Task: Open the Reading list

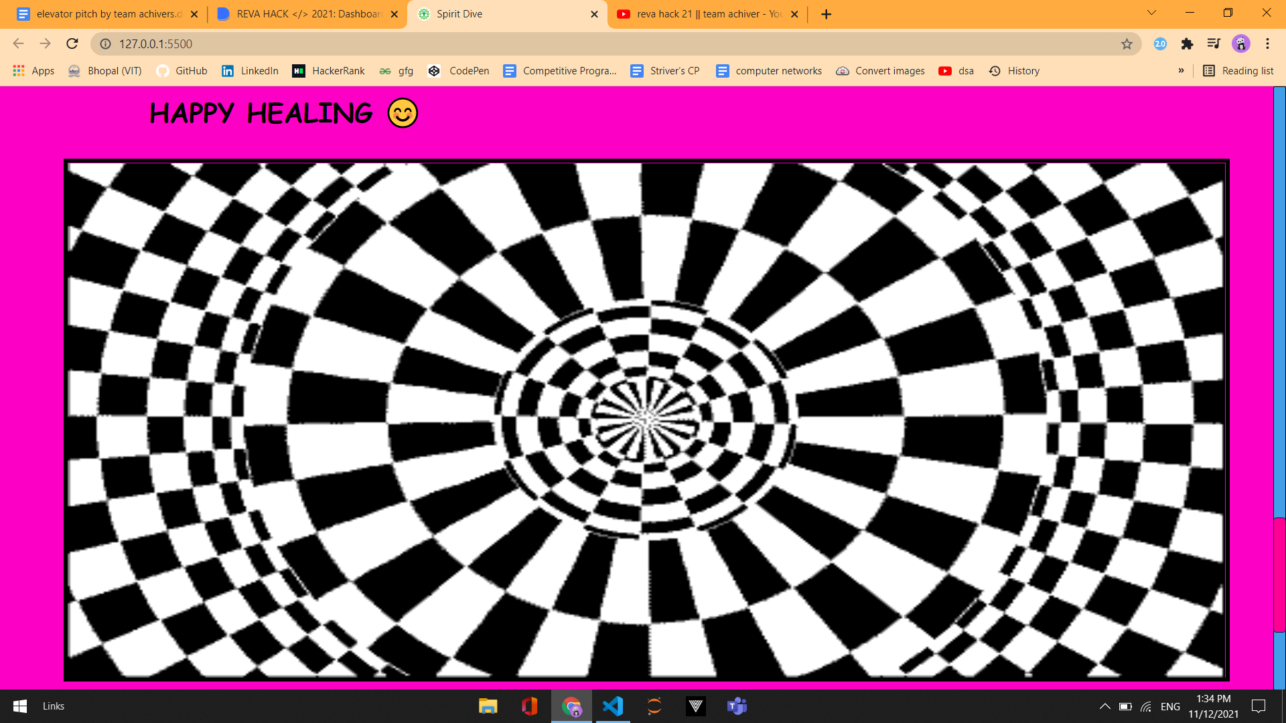Action: [x=1238, y=70]
